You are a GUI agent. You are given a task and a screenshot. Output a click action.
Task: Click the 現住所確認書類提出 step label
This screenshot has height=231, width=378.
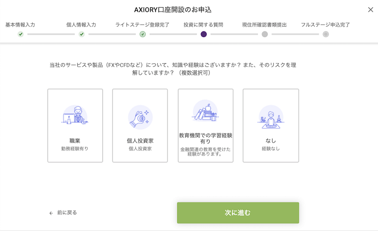[x=264, y=25]
